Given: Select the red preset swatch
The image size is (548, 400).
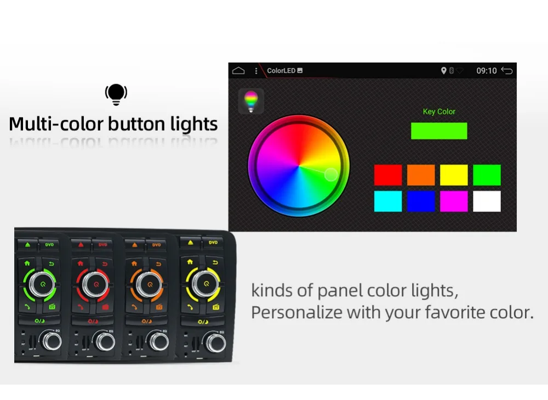Looking at the screenshot, I should coord(388,175).
